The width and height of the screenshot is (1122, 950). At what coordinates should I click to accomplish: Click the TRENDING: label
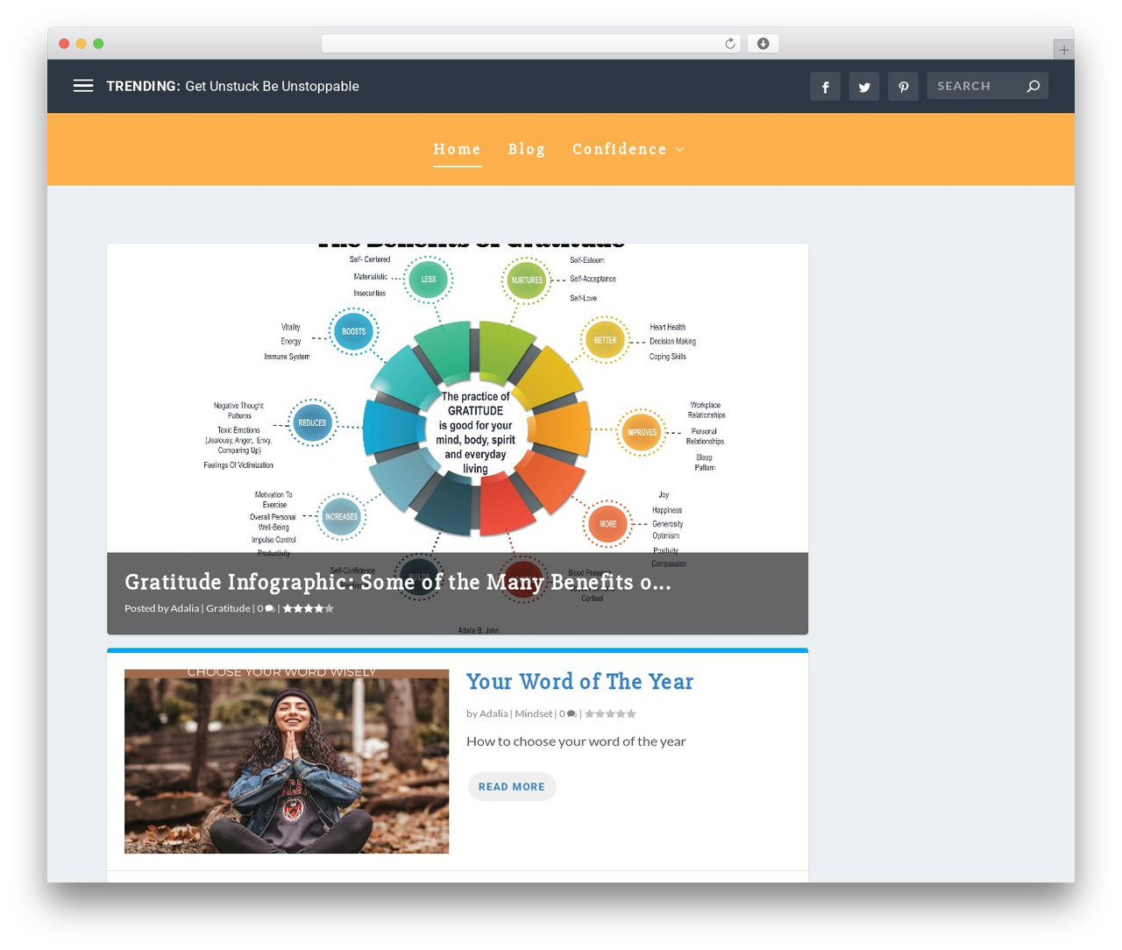[144, 86]
